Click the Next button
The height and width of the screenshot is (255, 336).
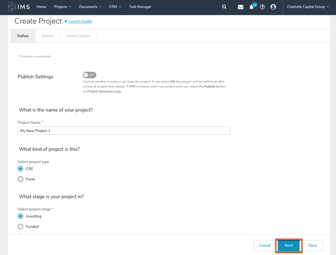pos(289,245)
